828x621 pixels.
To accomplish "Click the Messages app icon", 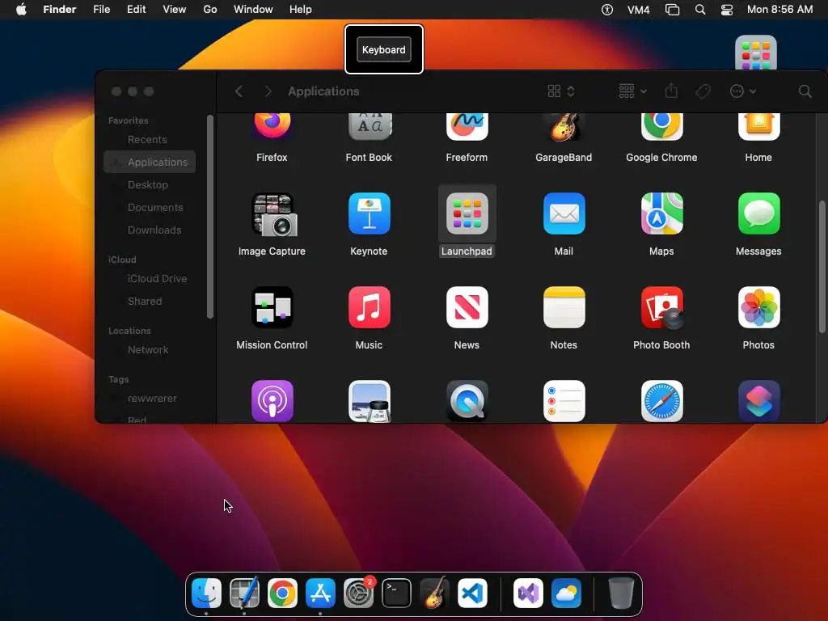I will (x=758, y=213).
